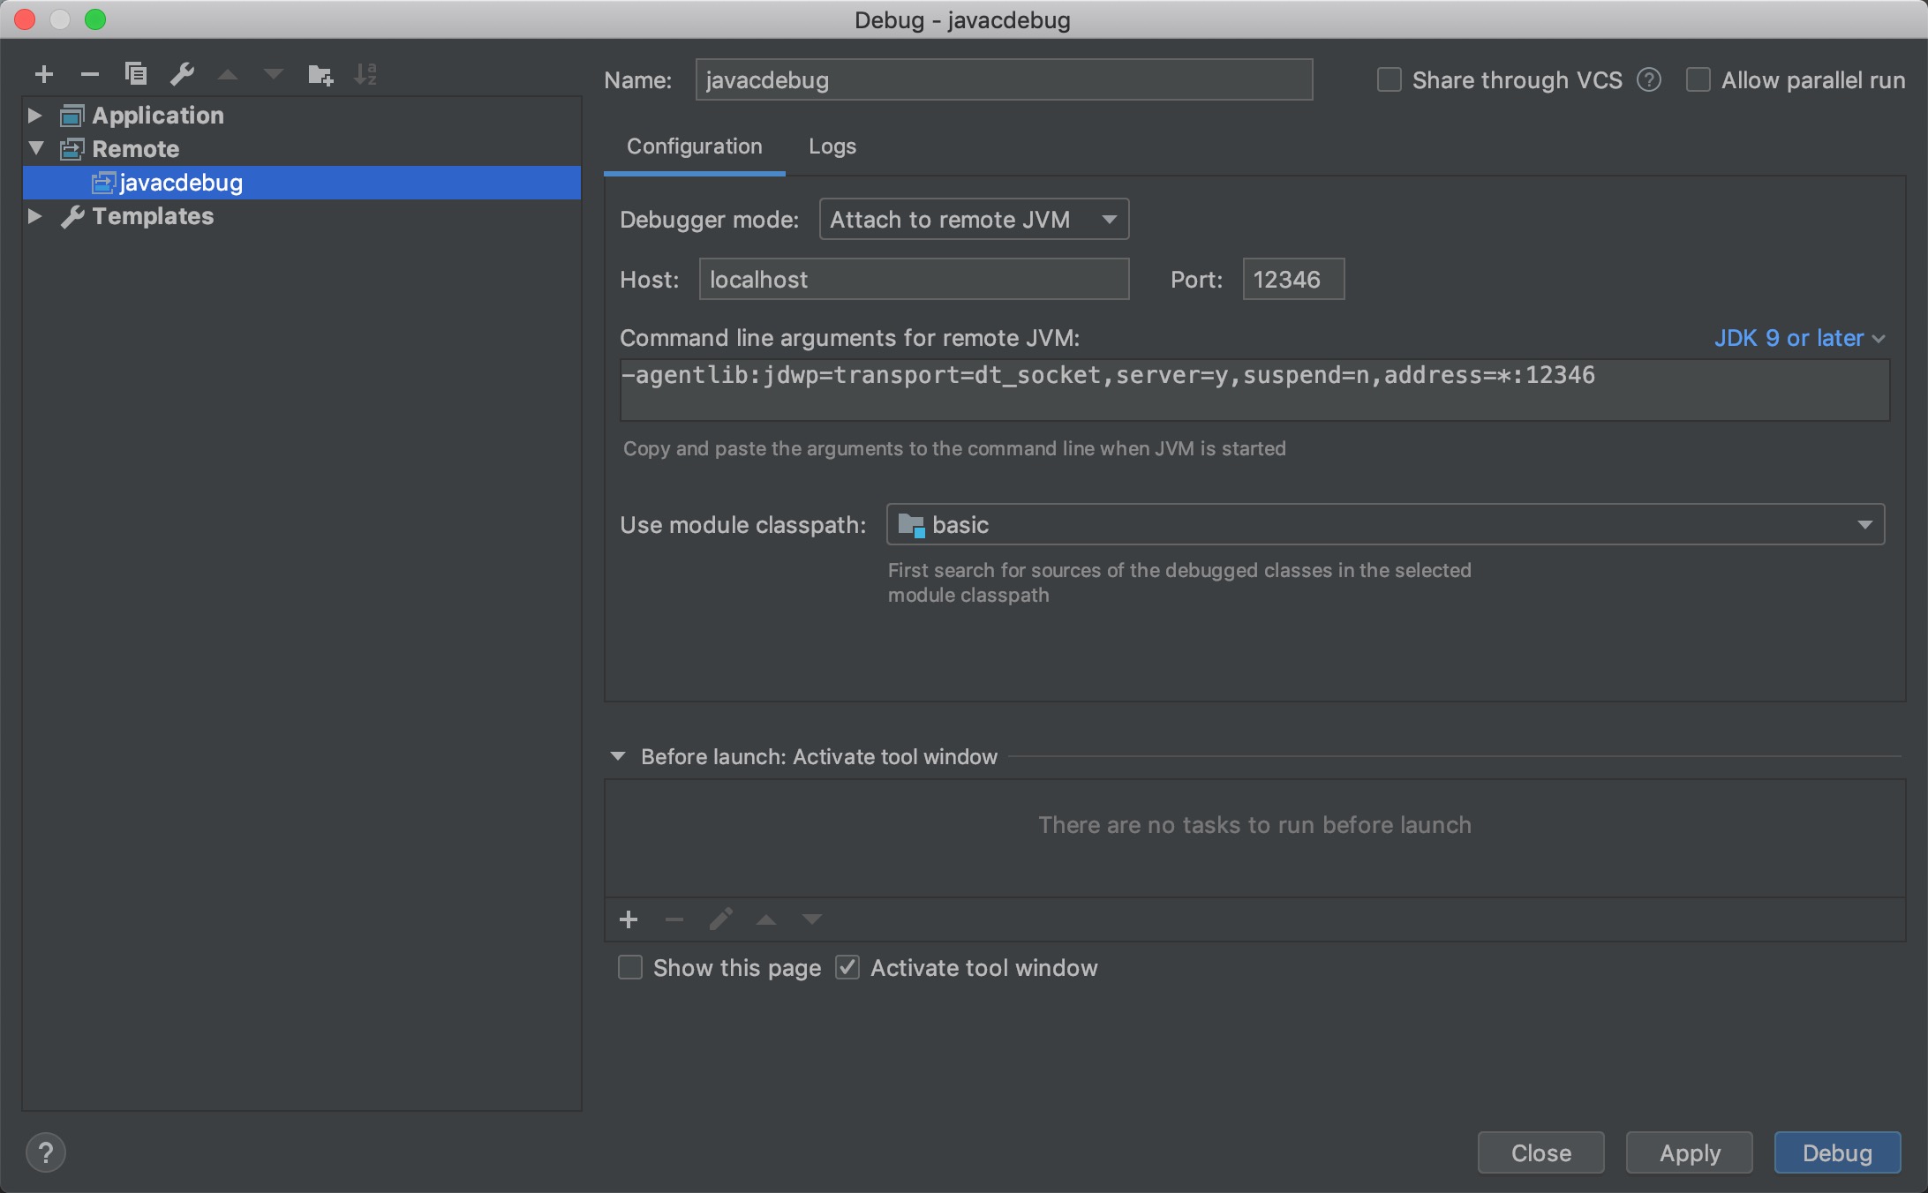This screenshot has width=1928, height=1193.
Task: Switch to the Logs tab
Action: click(x=832, y=146)
